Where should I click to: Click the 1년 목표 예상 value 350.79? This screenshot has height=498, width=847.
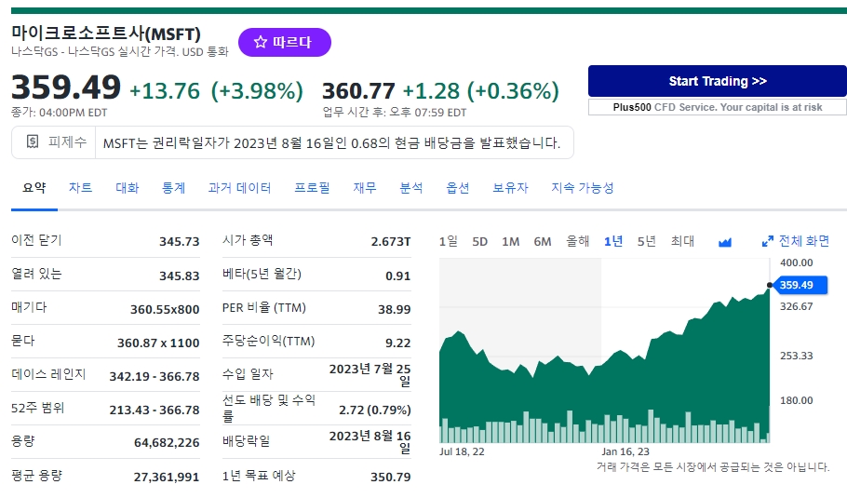(391, 477)
